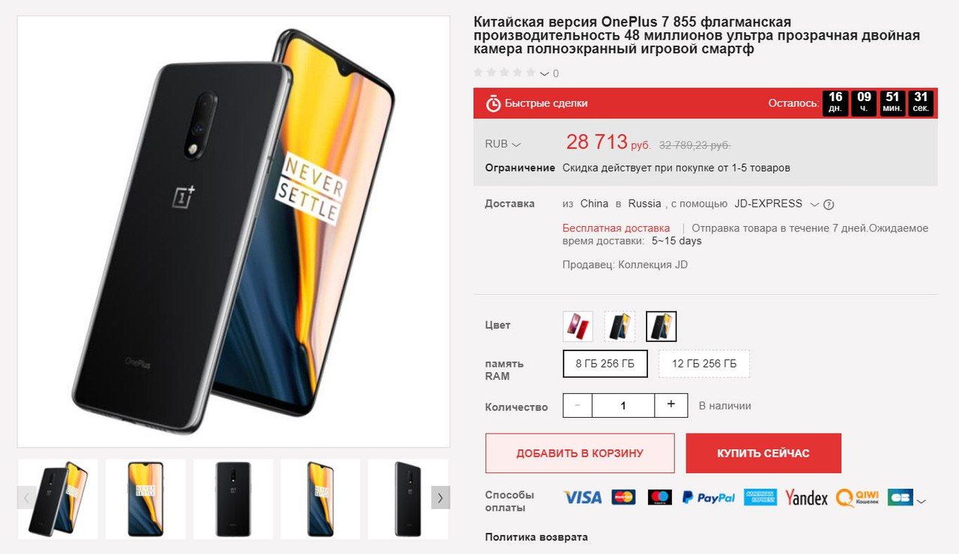Click the MasterCard payment icon

[x=623, y=497]
